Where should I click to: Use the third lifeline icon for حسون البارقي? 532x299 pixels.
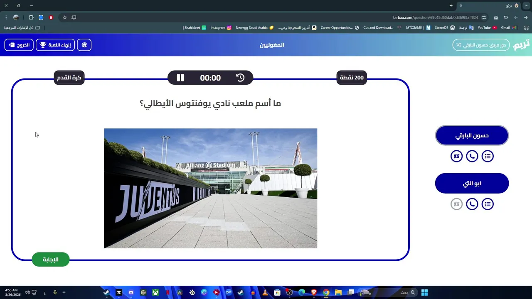pos(457,156)
